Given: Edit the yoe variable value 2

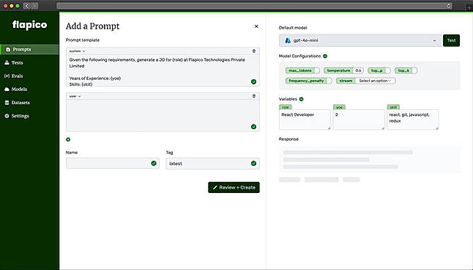Looking at the screenshot, I should coord(359,120).
